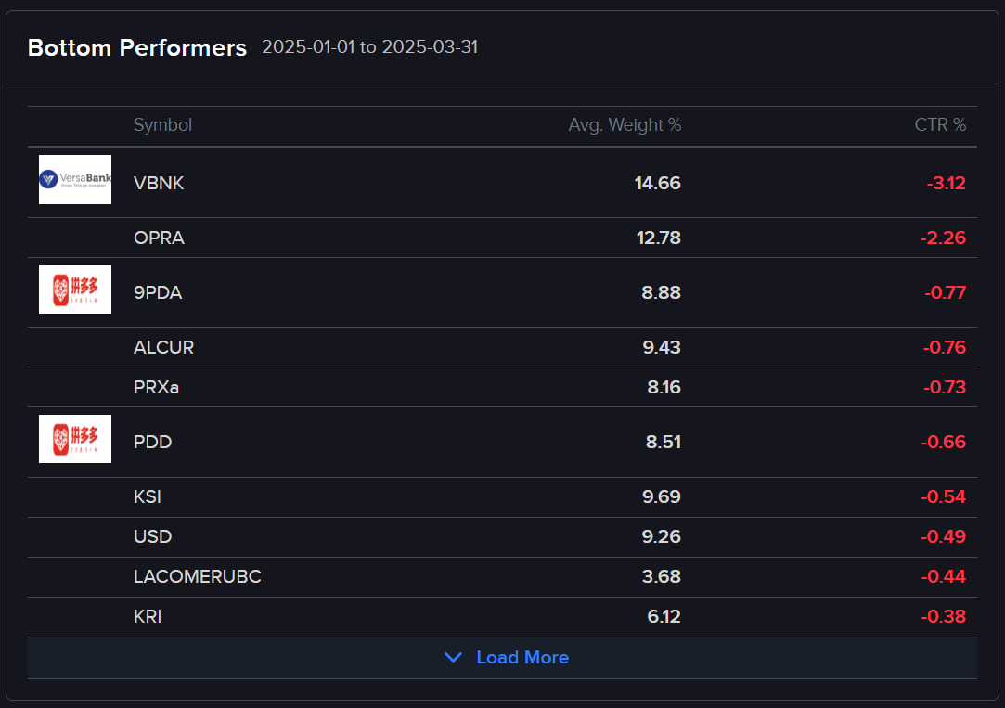Select the KSI symbol
The height and width of the screenshot is (708, 1005).
click(148, 496)
